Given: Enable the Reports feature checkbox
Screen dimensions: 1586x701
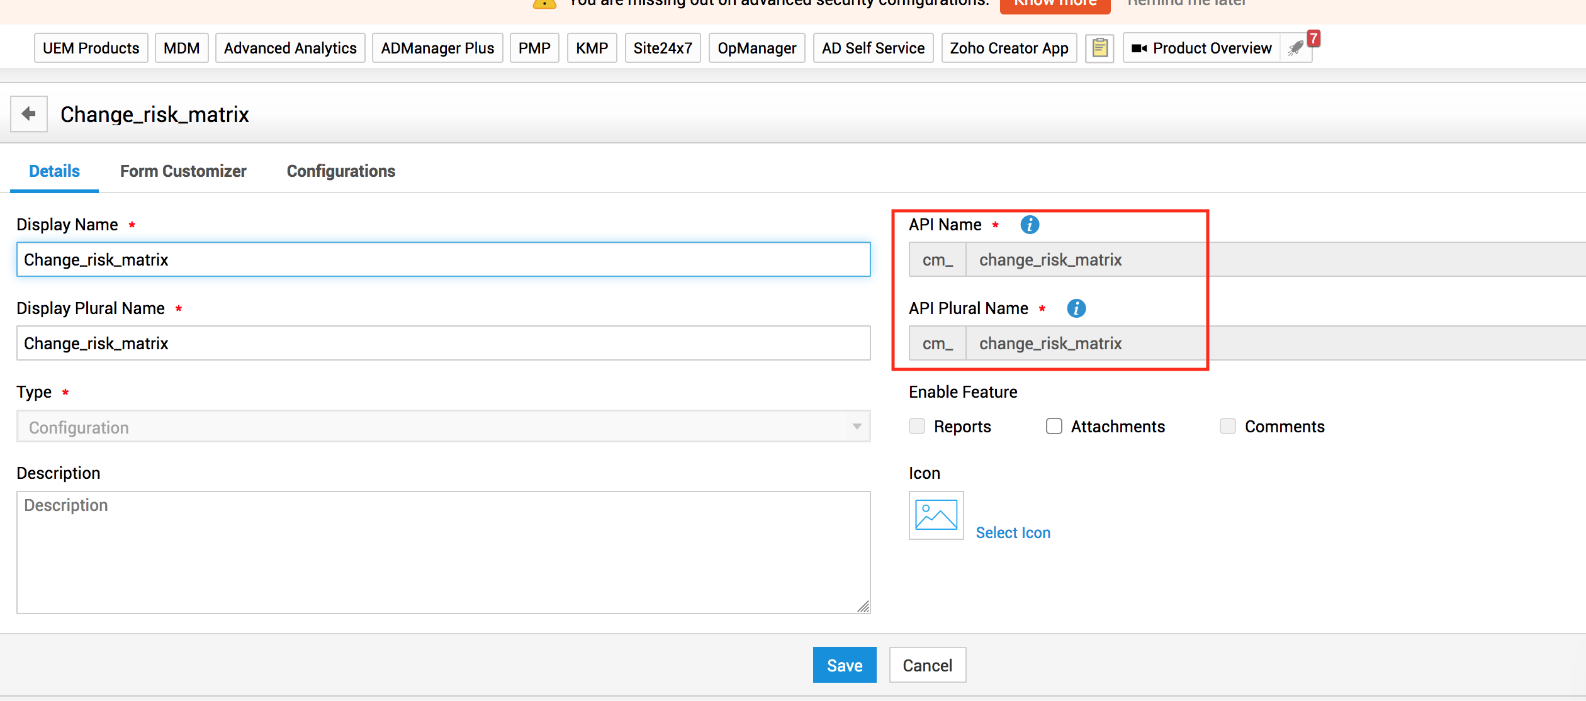Looking at the screenshot, I should [x=917, y=427].
